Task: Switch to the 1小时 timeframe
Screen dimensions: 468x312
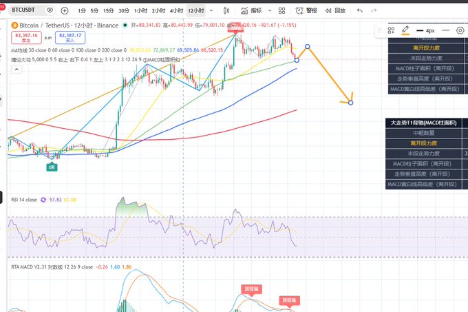Action: (x=140, y=11)
